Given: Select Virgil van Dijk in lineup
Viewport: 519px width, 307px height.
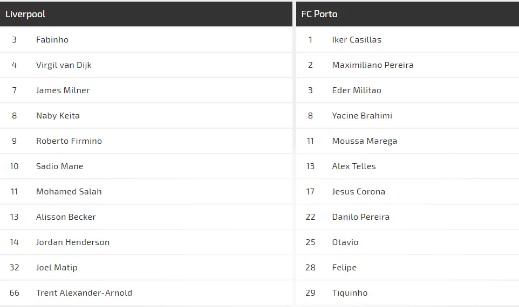Looking at the screenshot, I should [64, 65].
